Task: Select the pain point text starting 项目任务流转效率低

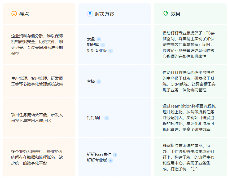Action: (x=37, y=118)
